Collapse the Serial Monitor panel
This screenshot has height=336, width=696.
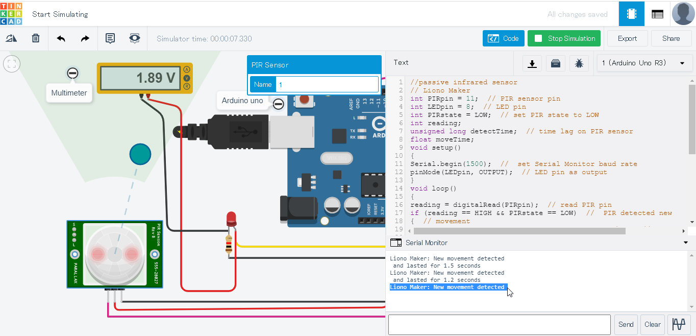[x=685, y=243]
